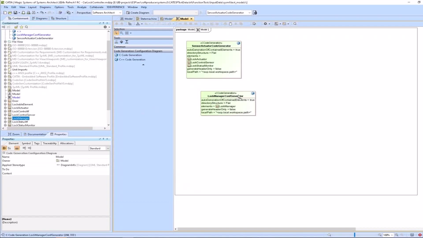Viewport: 423px width, 238px height.
Task: Click expand-all icon in Properties toolbar
Action: pos(24,148)
